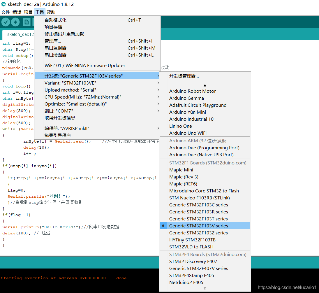Open the 文件 menu
This screenshot has height=293, width=319.
click(6, 12)
